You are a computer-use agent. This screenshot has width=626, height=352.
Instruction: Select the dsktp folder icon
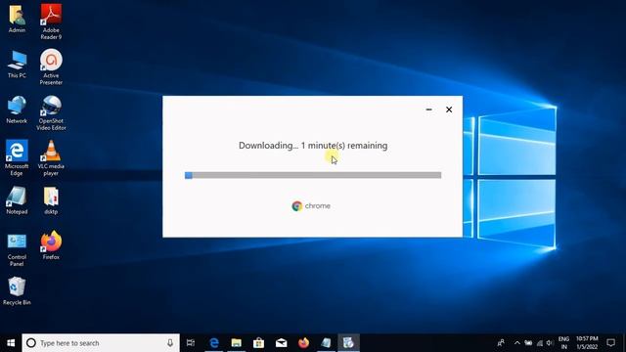(51, 200)
